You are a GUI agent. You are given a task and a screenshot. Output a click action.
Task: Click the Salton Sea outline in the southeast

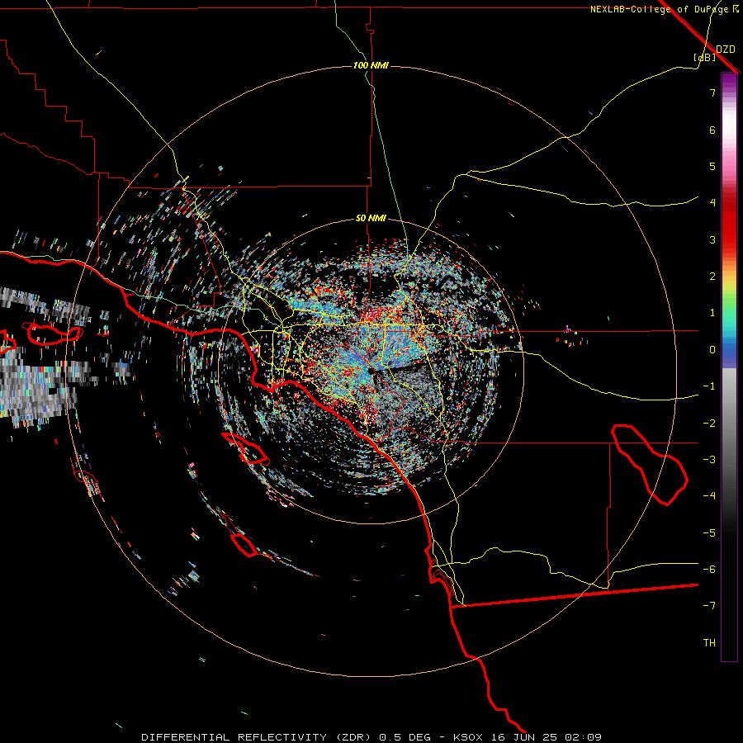point(650,464)
